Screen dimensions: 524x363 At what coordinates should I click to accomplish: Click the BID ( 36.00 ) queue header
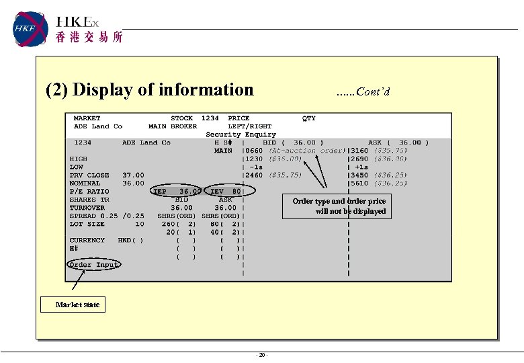point(293,143)
